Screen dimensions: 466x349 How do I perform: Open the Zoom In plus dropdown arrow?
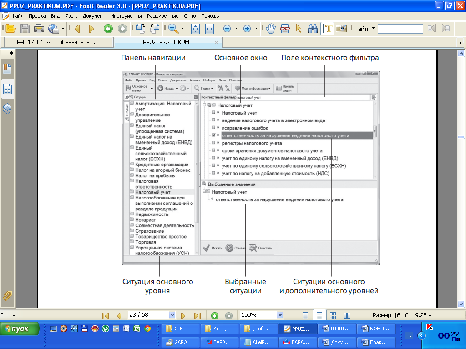point(256,29)
